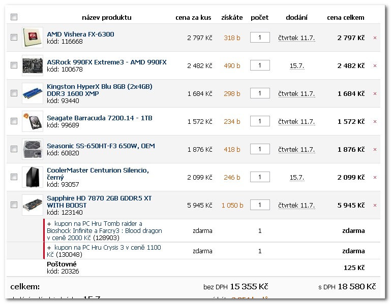Focus quantity box for Kingston HyperX
Screen dimensions: 391x304
click(260, 93)
